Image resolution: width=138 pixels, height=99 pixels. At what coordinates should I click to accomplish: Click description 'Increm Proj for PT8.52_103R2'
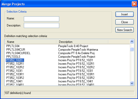tap(76, 78)
